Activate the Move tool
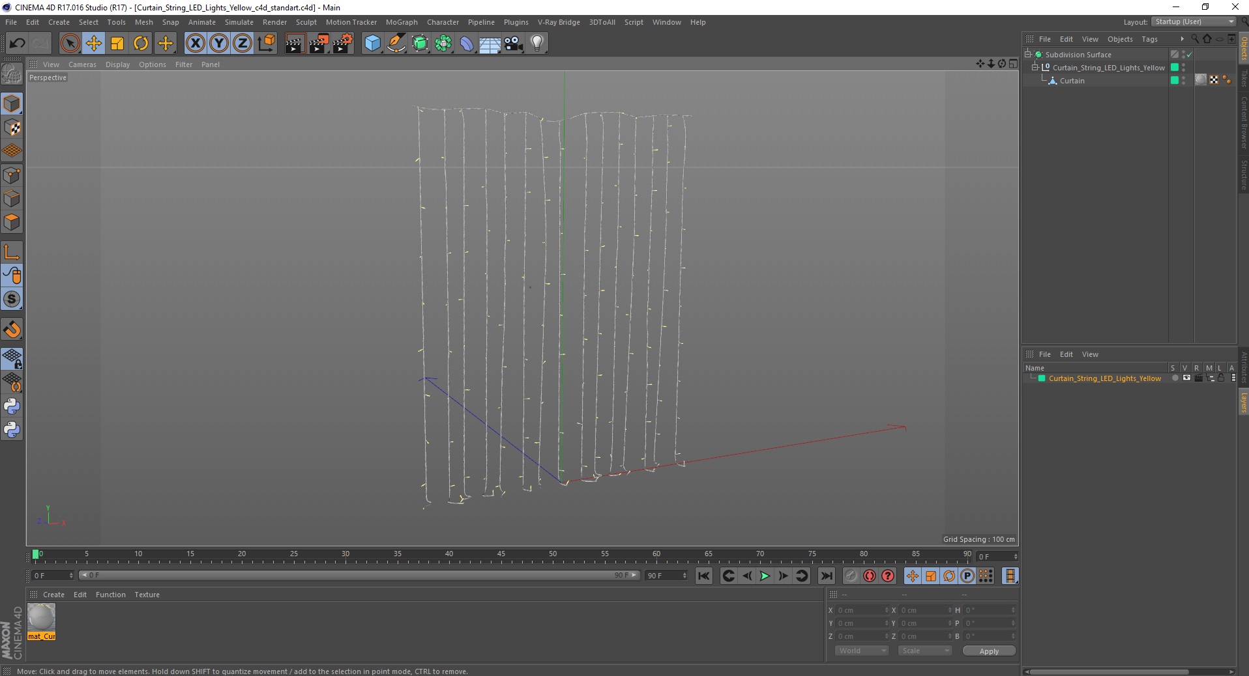This screenshot has height=676, width=1249. (93, 44)
